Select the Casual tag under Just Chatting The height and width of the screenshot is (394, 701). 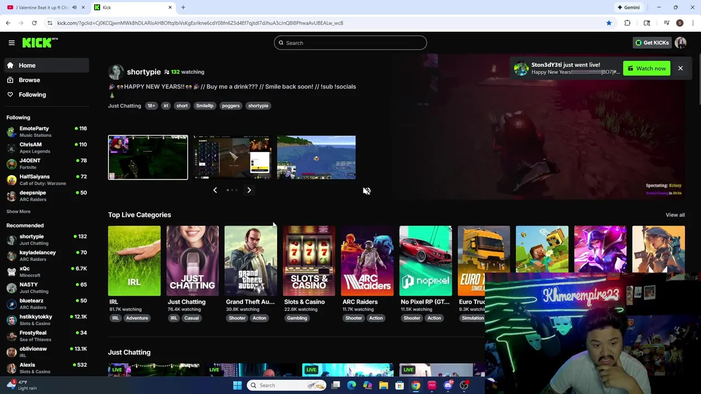pyautogui.click(x=192, y=318)
